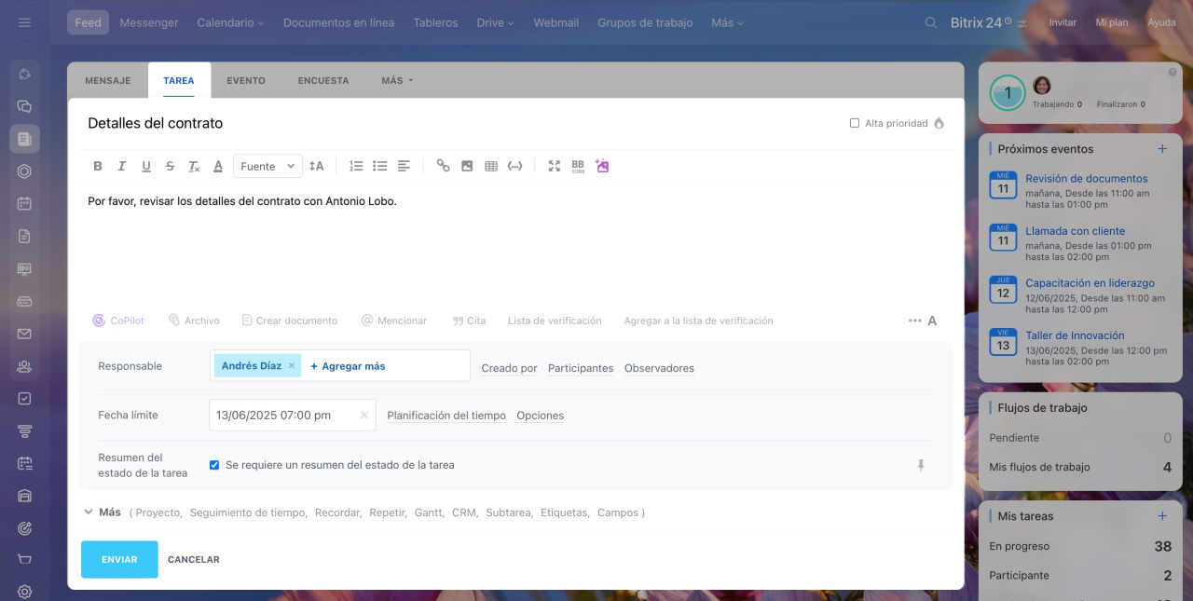Enable the Alta prioridad checkbox
The image size is (1193, 601).
[855, 123]
